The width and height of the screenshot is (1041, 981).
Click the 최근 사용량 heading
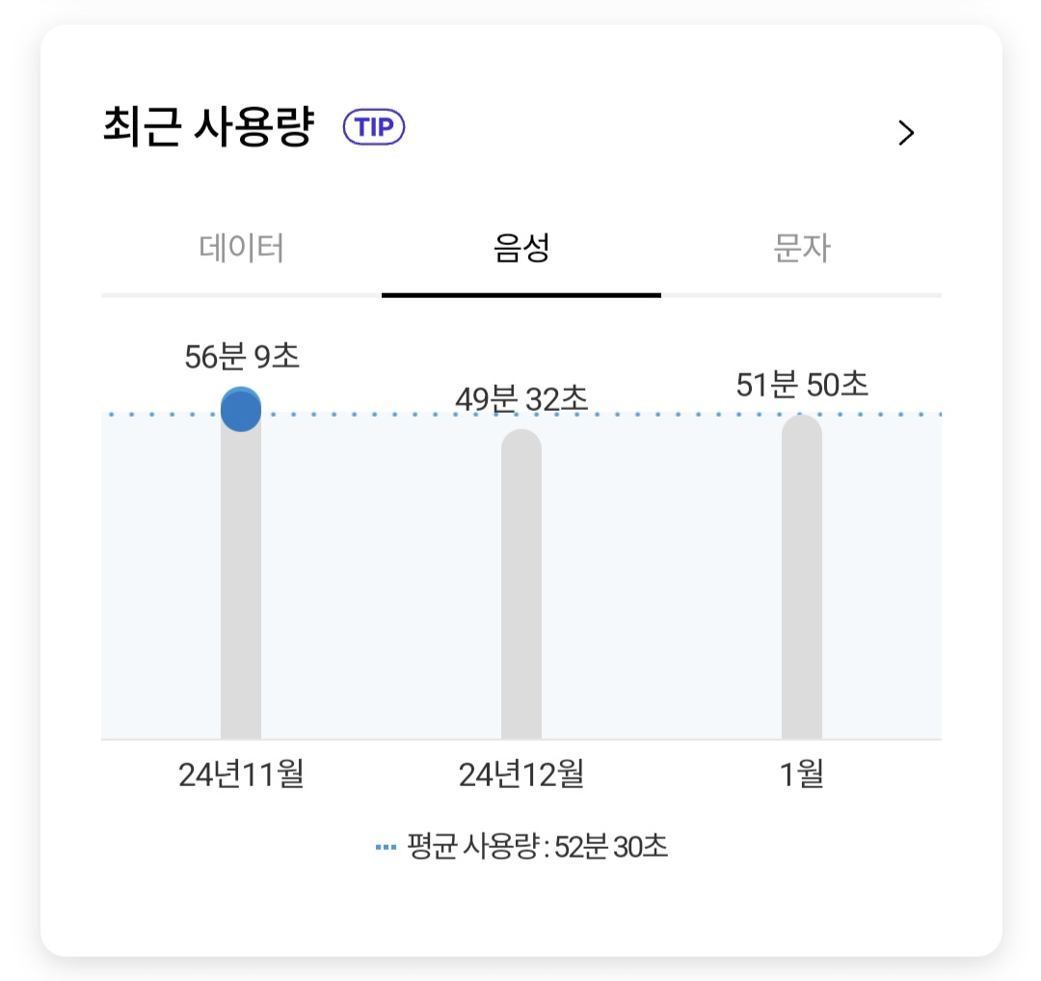click(x=208, y=126)
